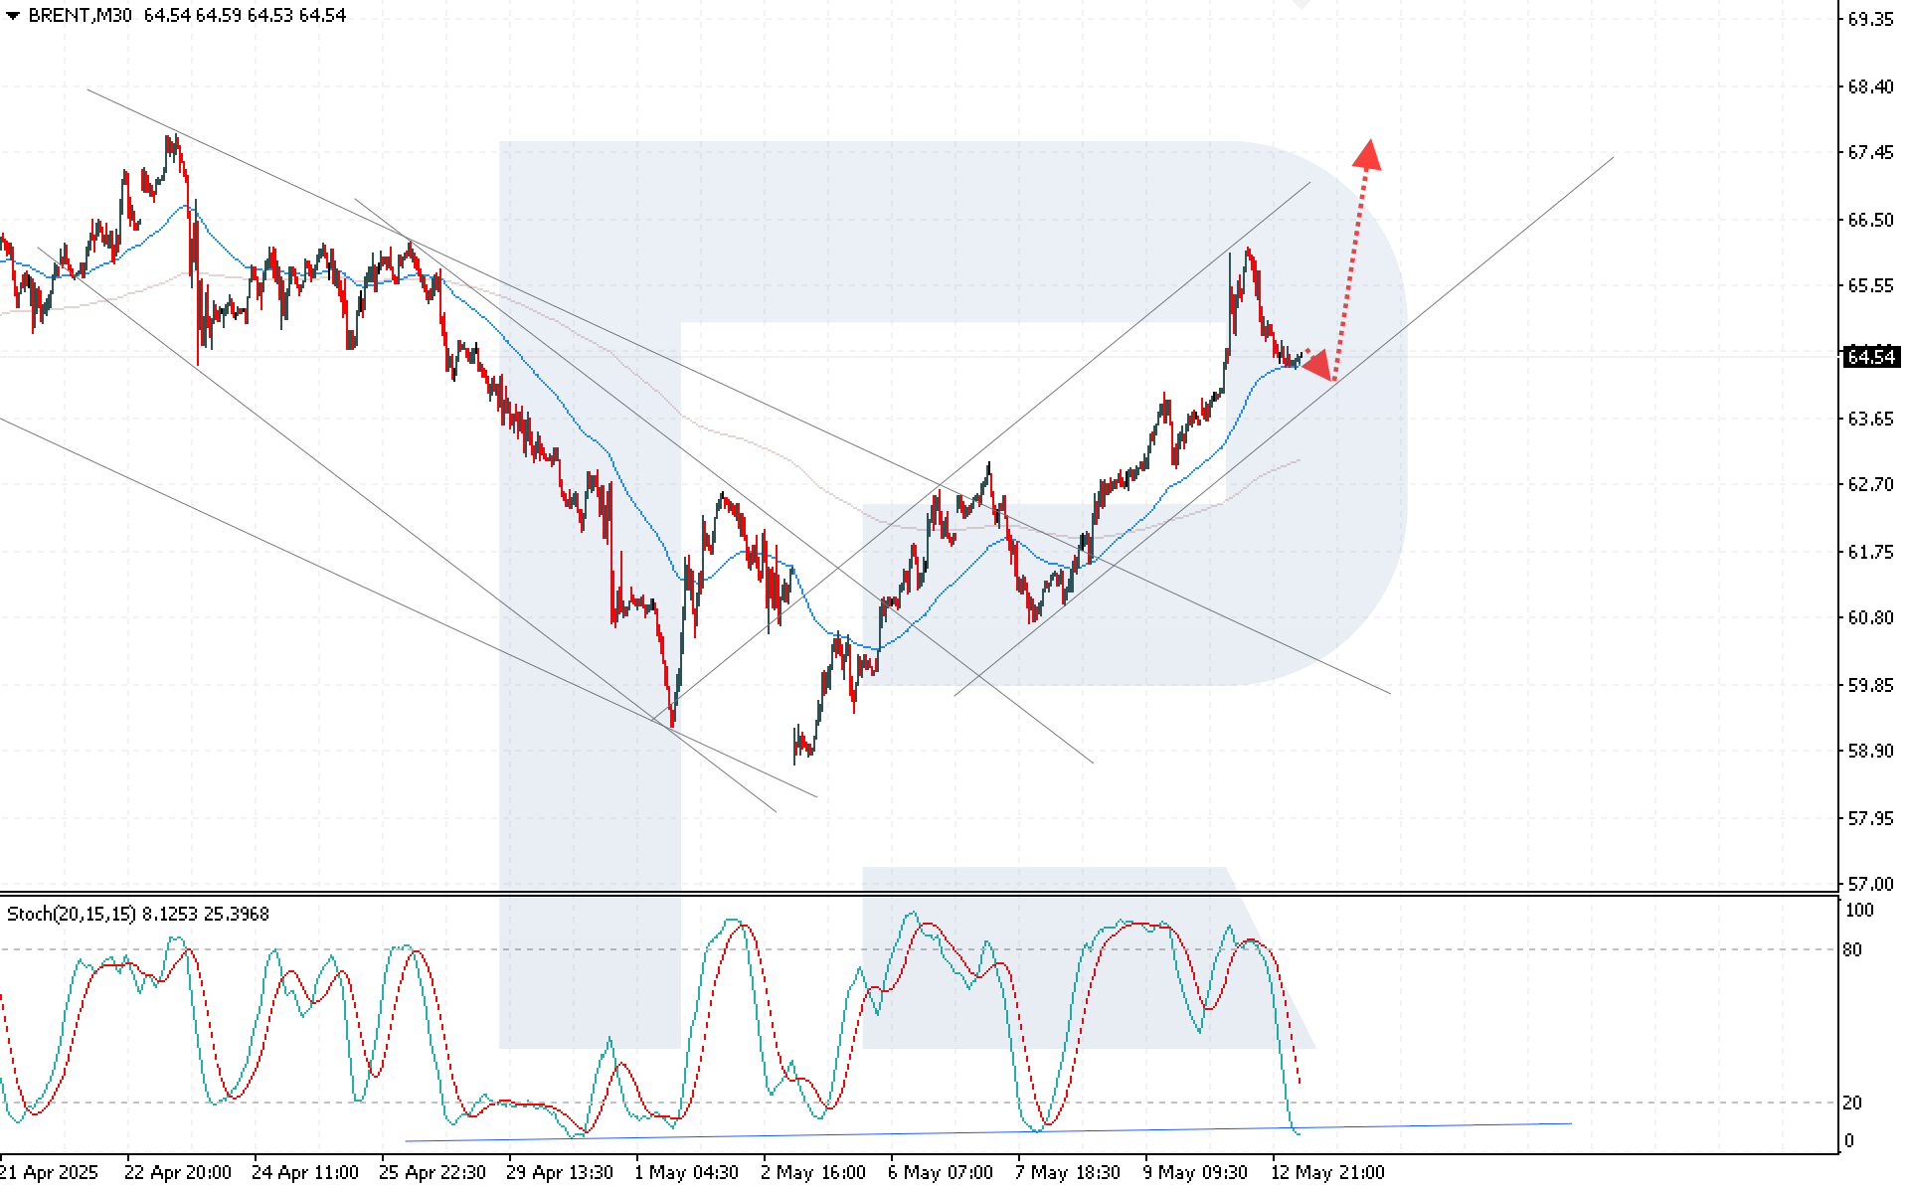
Task: Click the Stochastic 100 scale label
Action: [1858, 911]
